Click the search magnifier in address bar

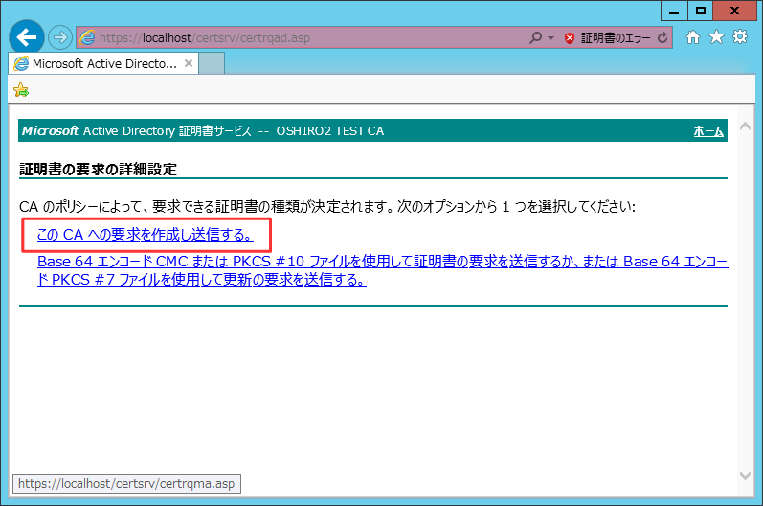535,37
